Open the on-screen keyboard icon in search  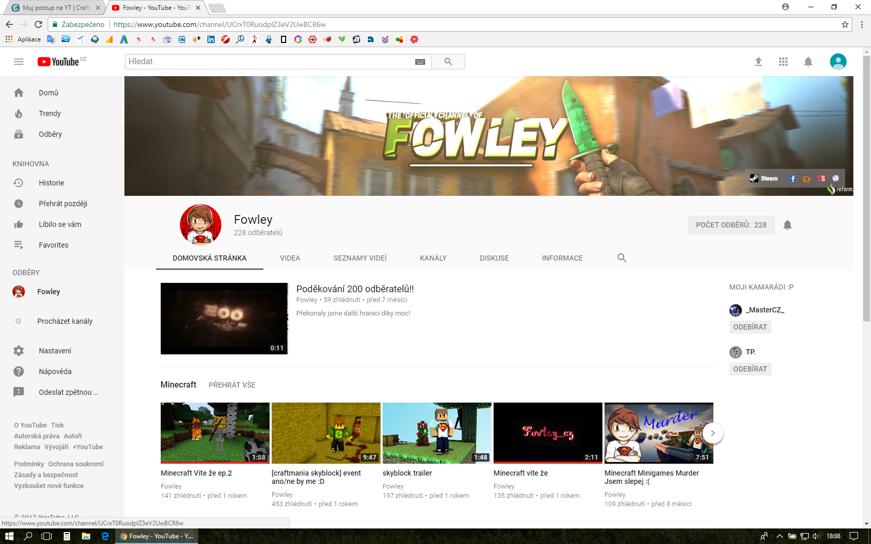click(420, 62)
